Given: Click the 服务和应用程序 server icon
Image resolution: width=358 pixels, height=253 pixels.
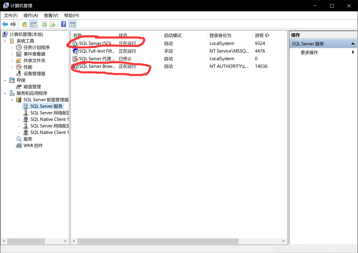Looking at the screenshot, I should tap(12, 93).
